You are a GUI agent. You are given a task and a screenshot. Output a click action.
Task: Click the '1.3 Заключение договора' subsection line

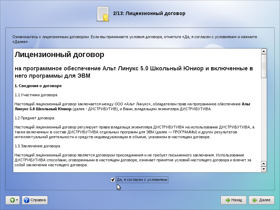pyautogui.click(x=37, y=146)
